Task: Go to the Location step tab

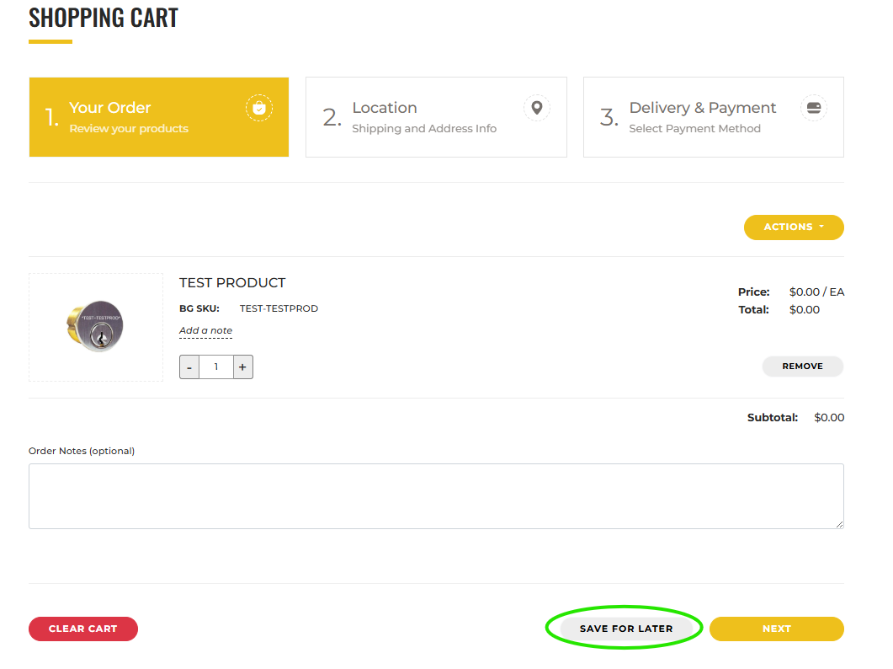Action: pyautogui.click(x=435, y=117)
